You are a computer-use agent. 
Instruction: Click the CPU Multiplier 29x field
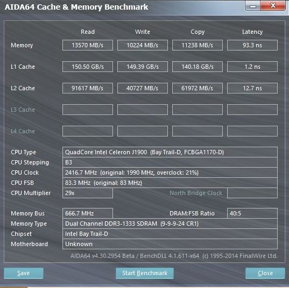pyautogui.click(x=88, y=193)
